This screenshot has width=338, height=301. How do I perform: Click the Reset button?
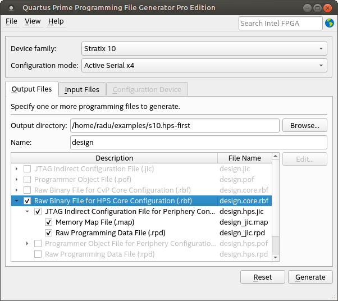click(262, 277)
